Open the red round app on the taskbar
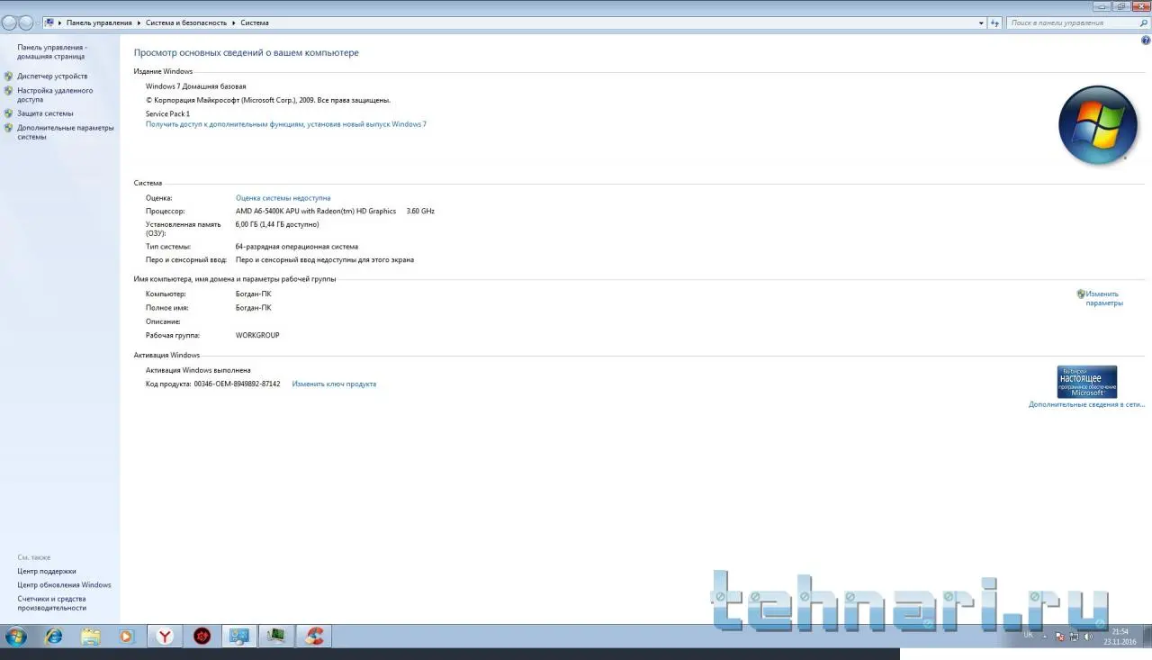Viewport: 1152px width, 660px height. [202, 637]
